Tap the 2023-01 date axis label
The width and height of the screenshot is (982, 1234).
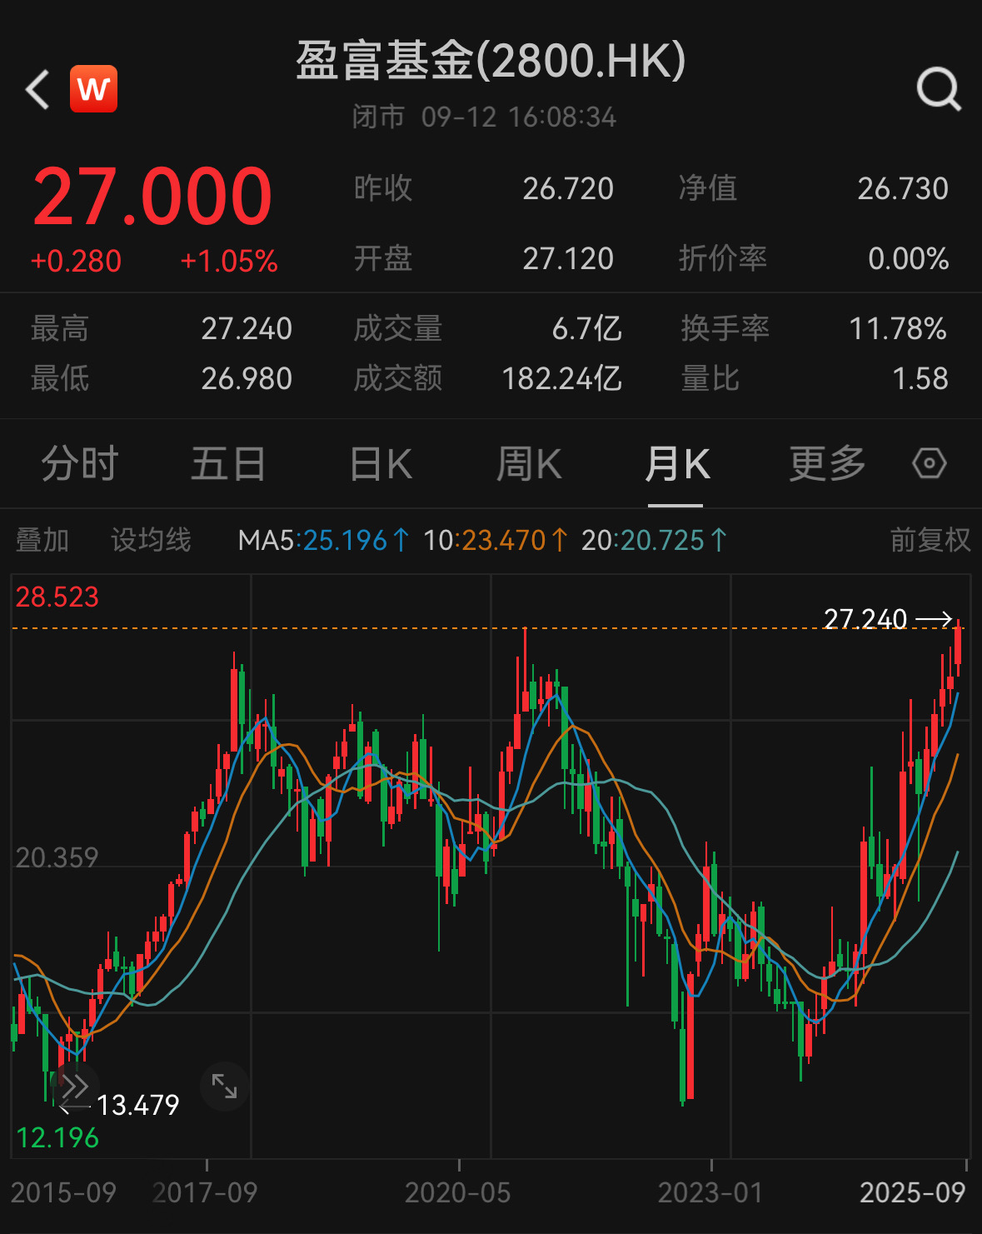click(710, 1193)
